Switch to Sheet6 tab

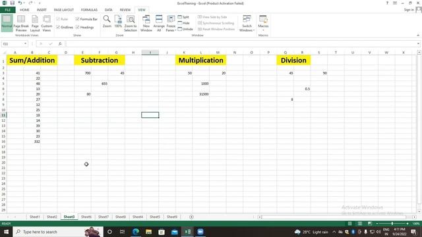point(86,217)
